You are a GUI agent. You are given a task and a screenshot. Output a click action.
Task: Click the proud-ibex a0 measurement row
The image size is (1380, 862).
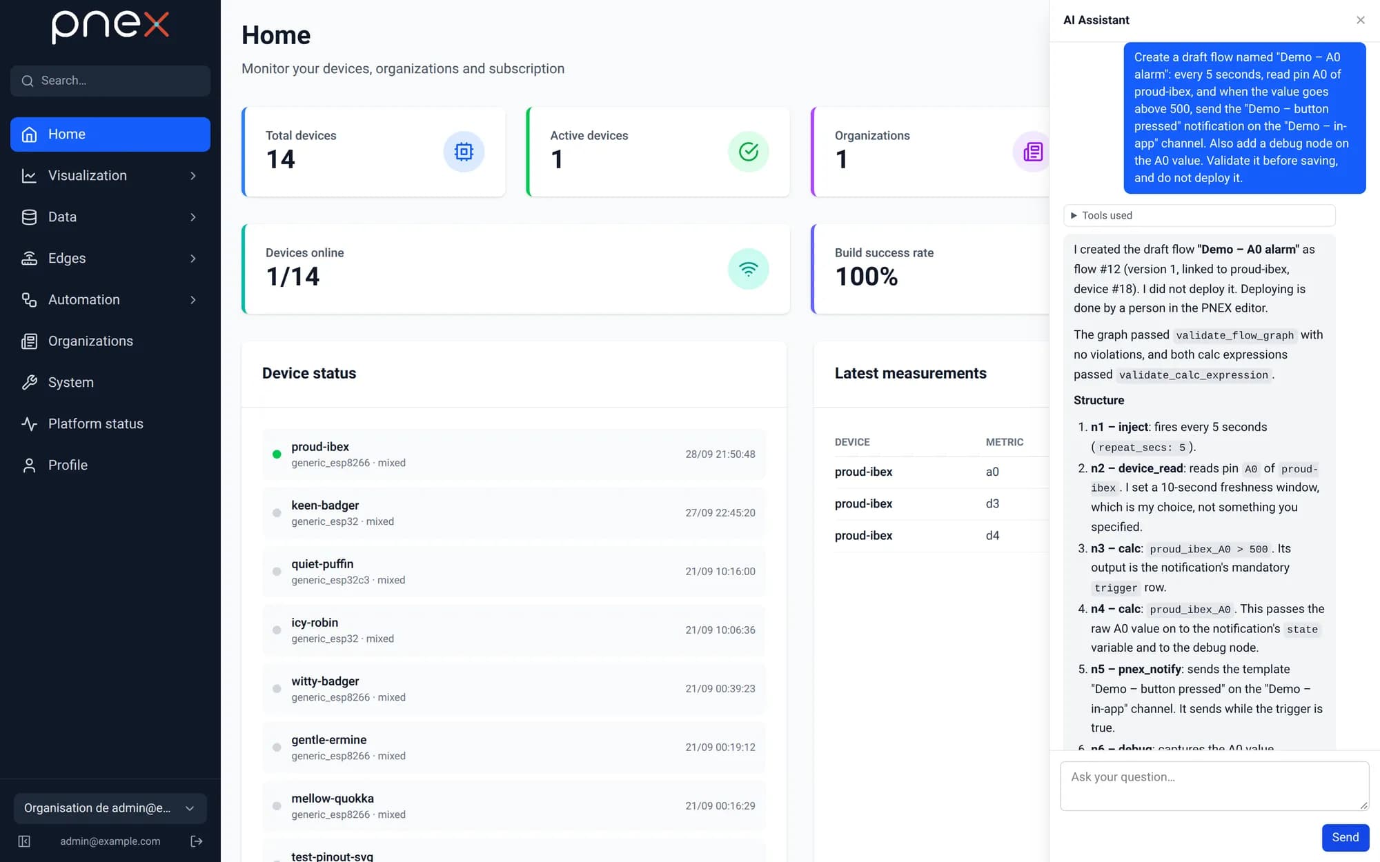click(942, 472)
